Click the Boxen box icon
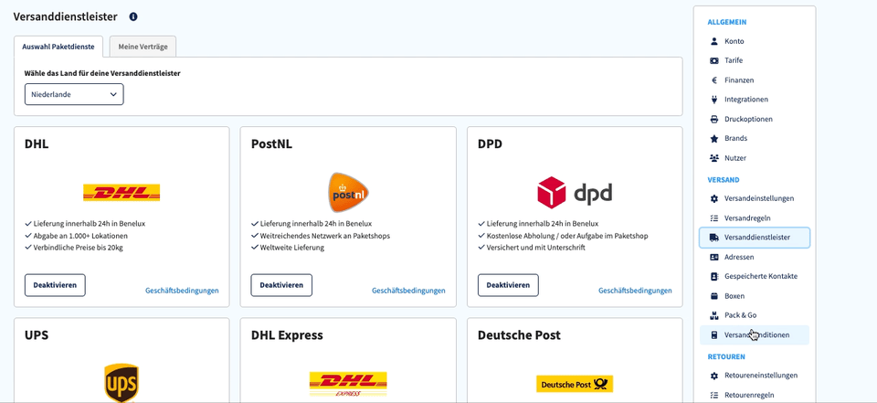 tap(713, 296)
